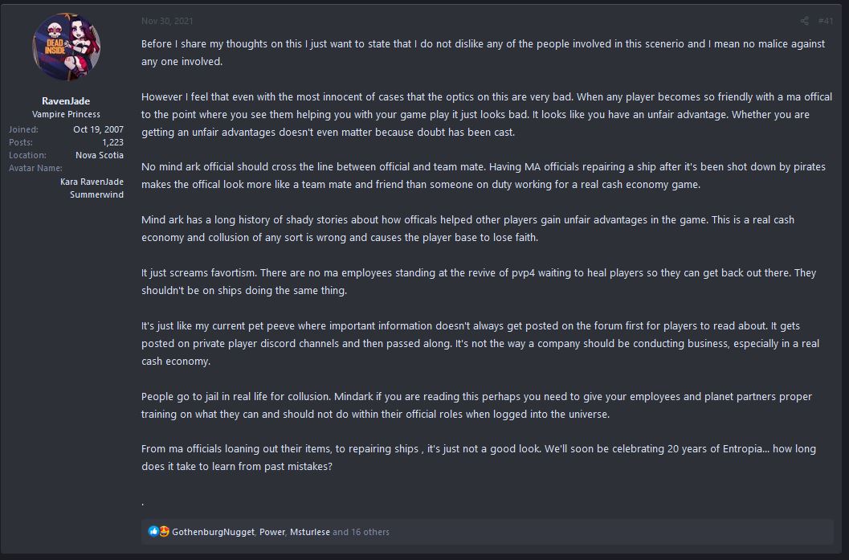Click the heart-eyes Love reaction emoji
Screen dimensions: 849x560
tap(164, 531)
